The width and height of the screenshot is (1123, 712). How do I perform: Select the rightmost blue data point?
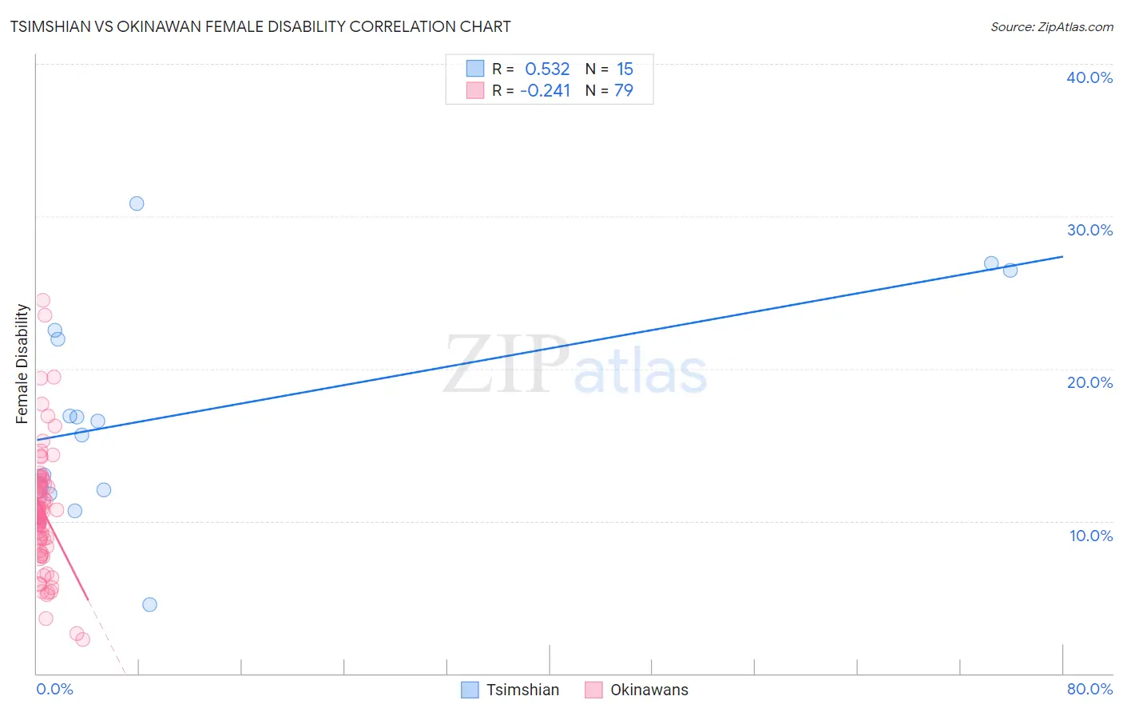point(1010,270)
